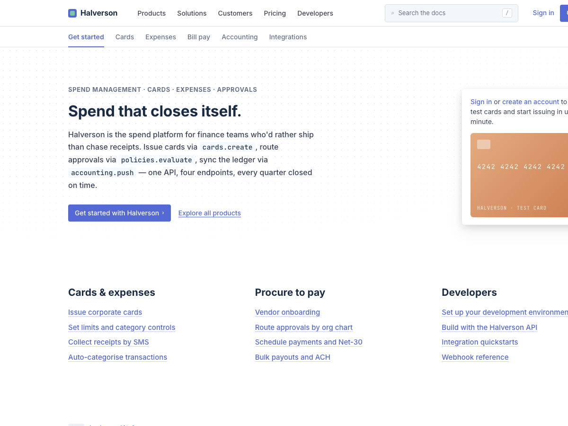The image size is (568, 426).
Task: Open the Solutions menu
Action: 192,13
